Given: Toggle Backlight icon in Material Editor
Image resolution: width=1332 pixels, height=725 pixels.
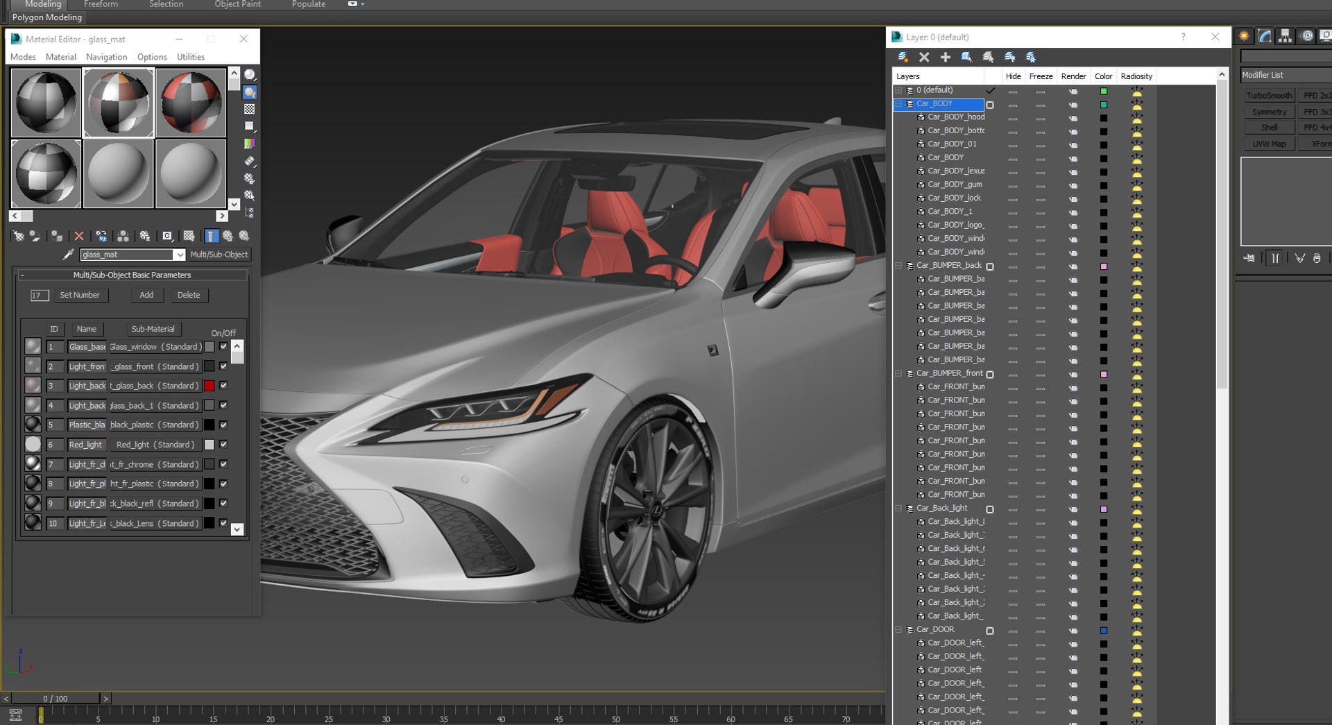Looking at the screenshot, I should [250, 92].
